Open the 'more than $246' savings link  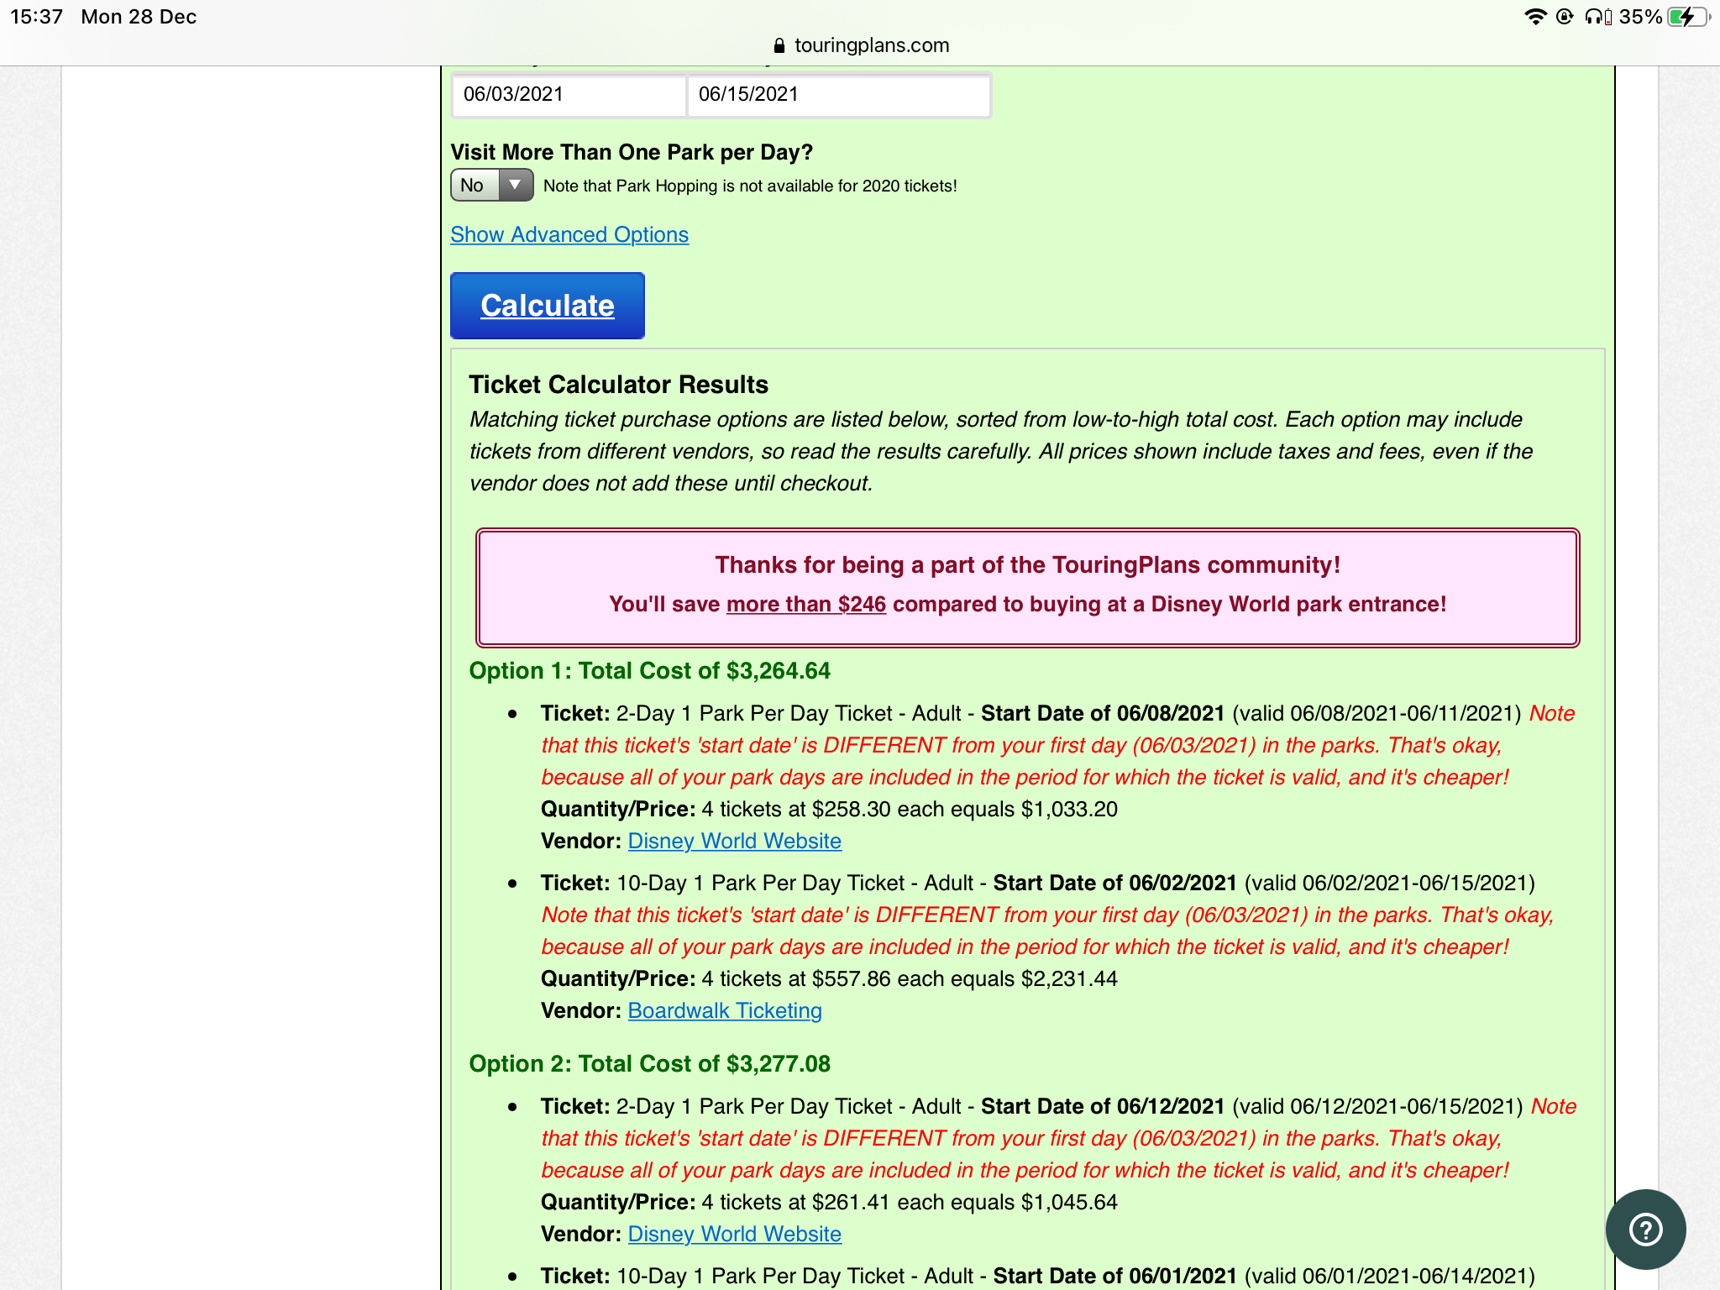pyautogui.click(x=805, y=604)
